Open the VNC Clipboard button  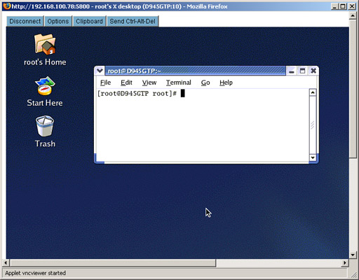point(89,21)
